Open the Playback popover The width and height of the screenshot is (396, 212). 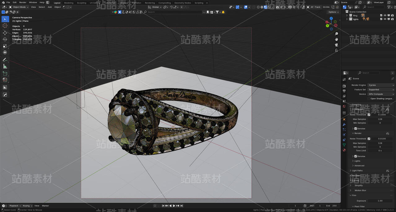[x=15, y=206]
